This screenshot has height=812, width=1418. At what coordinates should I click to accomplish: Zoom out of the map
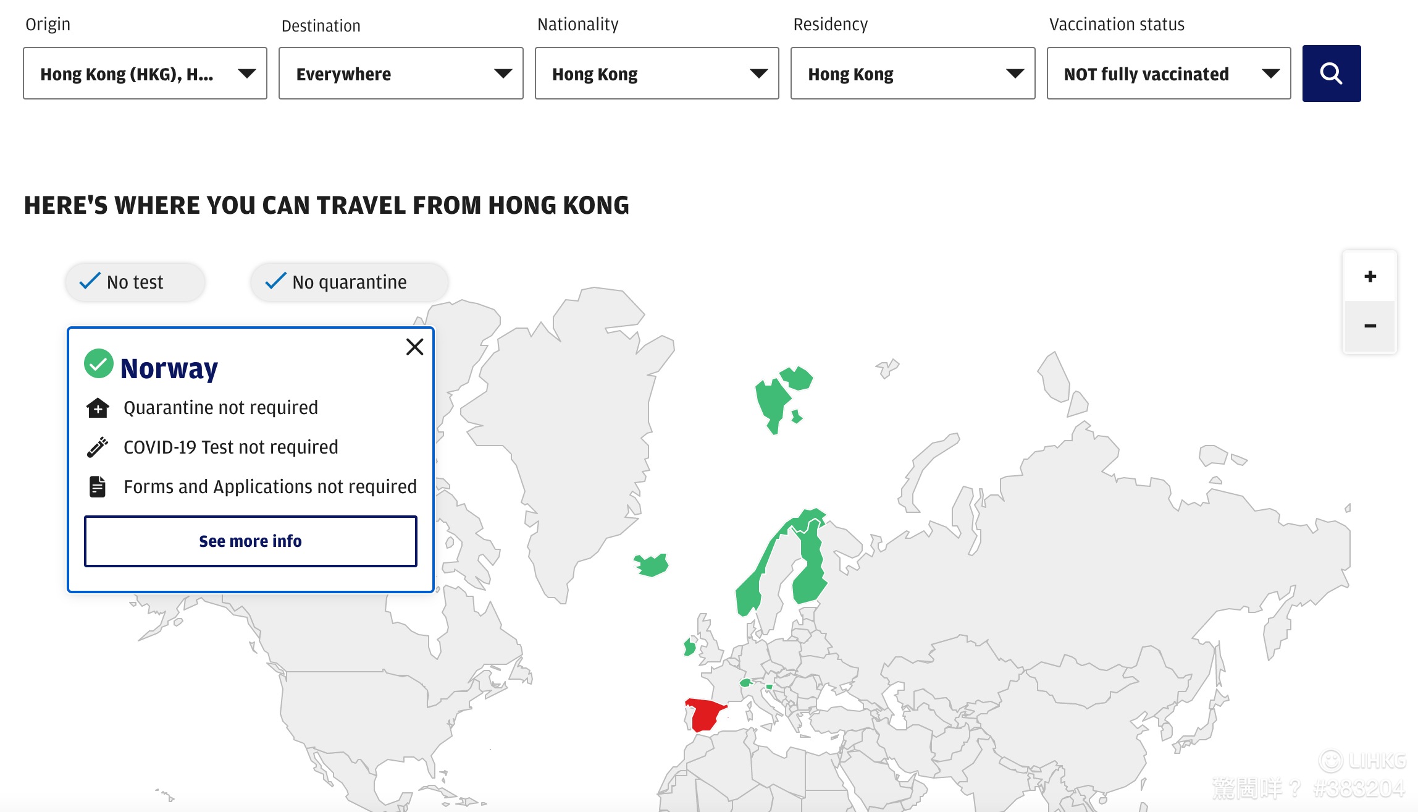(1370, 326)
